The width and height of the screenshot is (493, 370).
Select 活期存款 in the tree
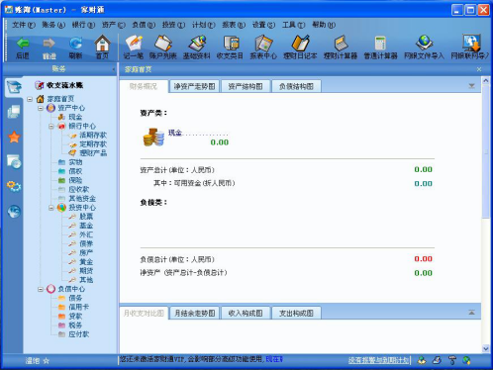tap(93, 136)
